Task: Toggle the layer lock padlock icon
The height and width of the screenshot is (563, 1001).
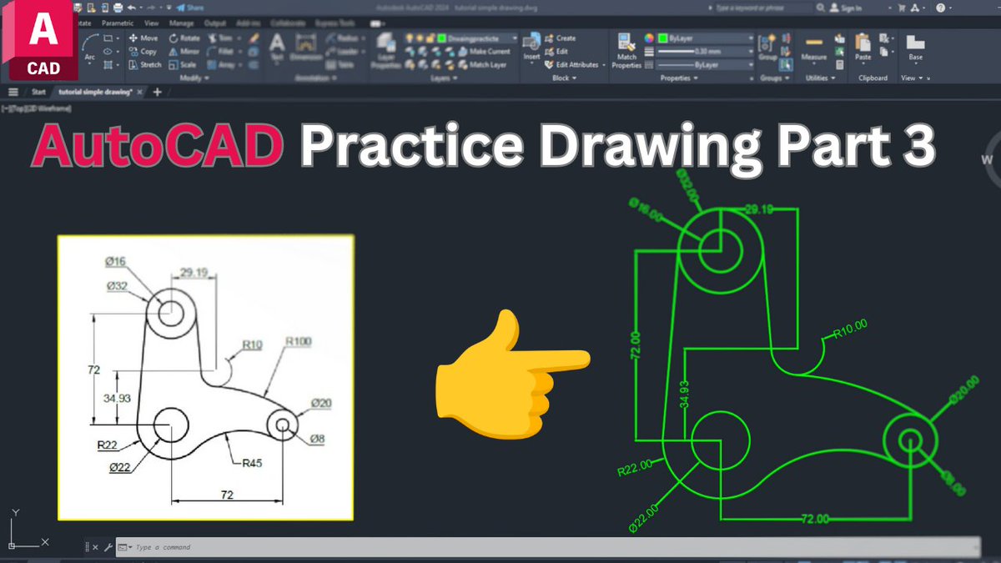Action: tap(430, 38)
